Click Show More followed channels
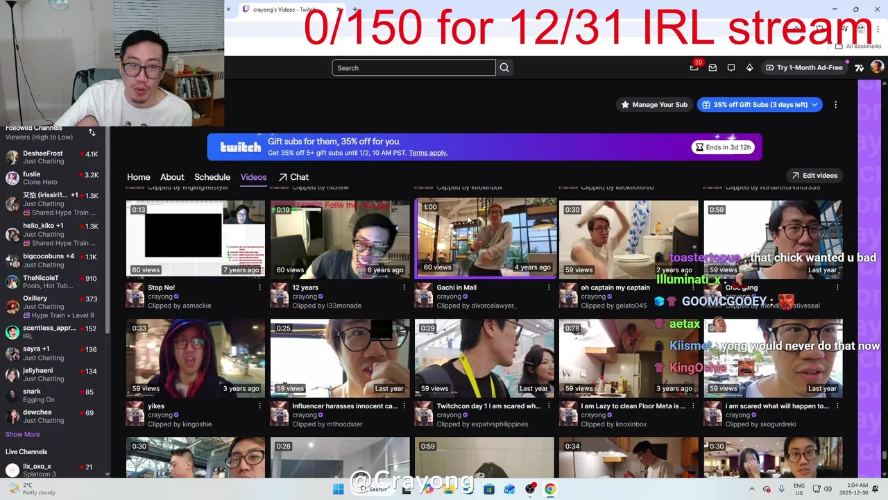This screenshot has width=888, height=500. (x=23, y=435)
